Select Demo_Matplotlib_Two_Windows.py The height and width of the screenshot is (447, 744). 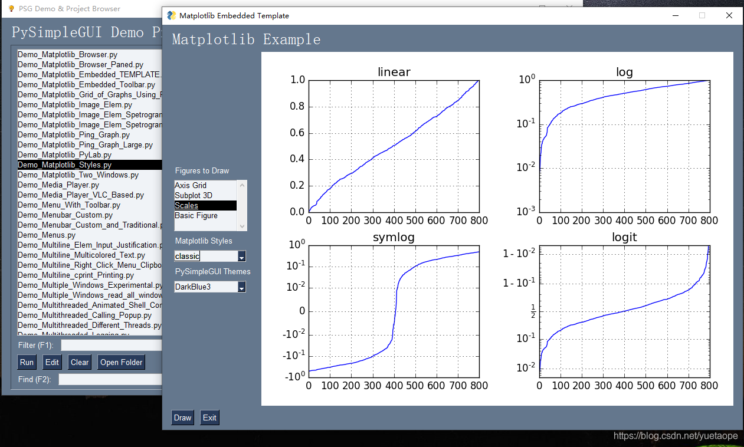coord(90,175)
